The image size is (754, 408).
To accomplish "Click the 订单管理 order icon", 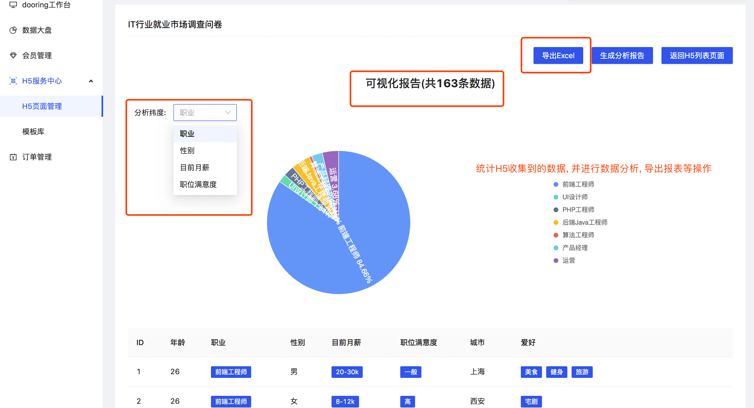I will 13,157.
